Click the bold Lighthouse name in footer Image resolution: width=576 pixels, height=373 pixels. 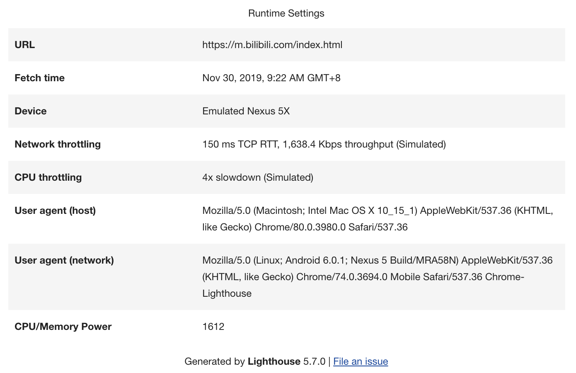click(x=274, y=361)
